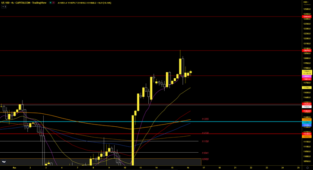Click the chart settings gear icon at bottom right
The height and width of the screenshot is (170, 313).
tap(307, 167)
